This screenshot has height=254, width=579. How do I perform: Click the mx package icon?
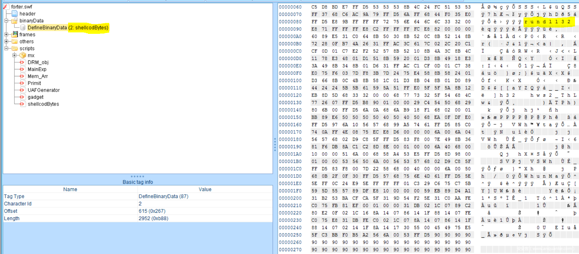coord(23,55)
